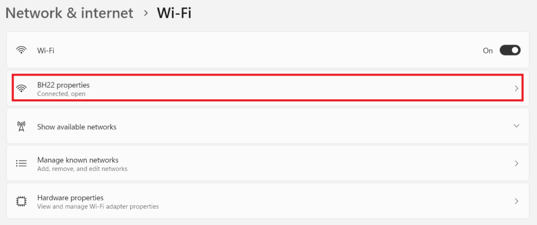
Task: Click the breadcrumb separator arrow icon
Action: (146, 13)
